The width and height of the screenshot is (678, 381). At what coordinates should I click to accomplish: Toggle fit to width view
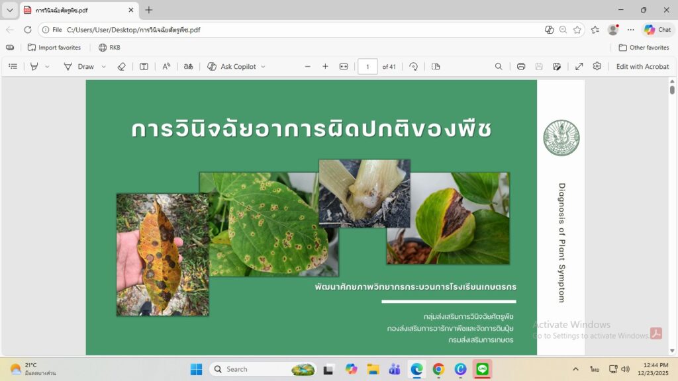[344, 66]
